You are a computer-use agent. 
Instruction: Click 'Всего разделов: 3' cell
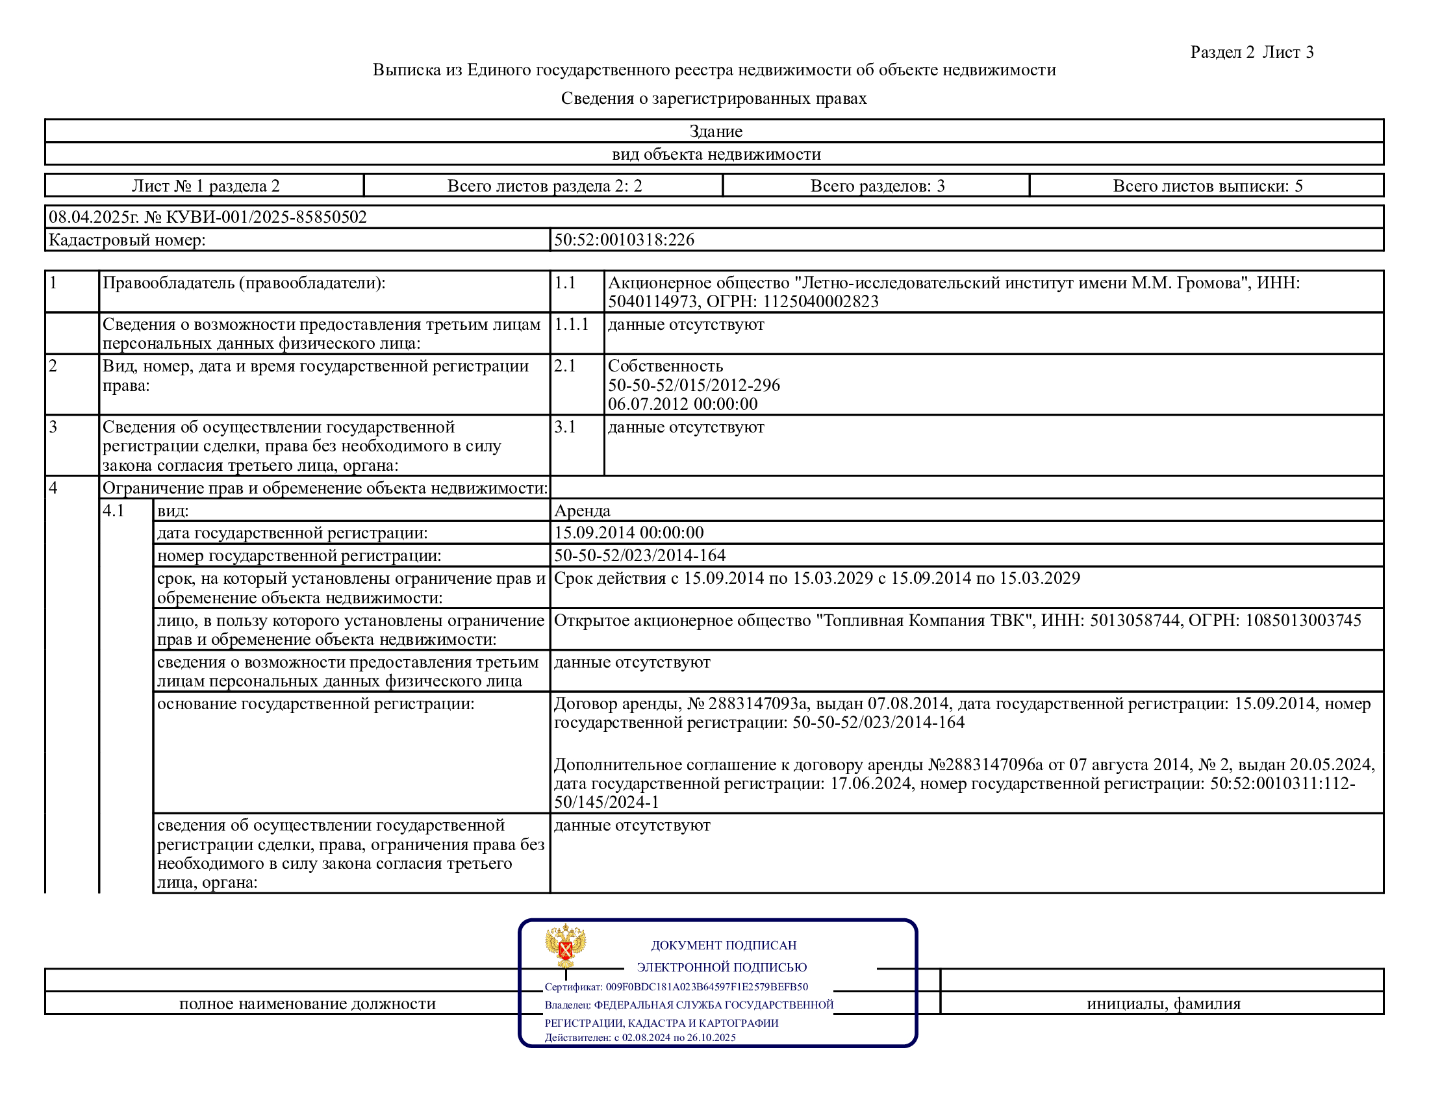(877, 186)
